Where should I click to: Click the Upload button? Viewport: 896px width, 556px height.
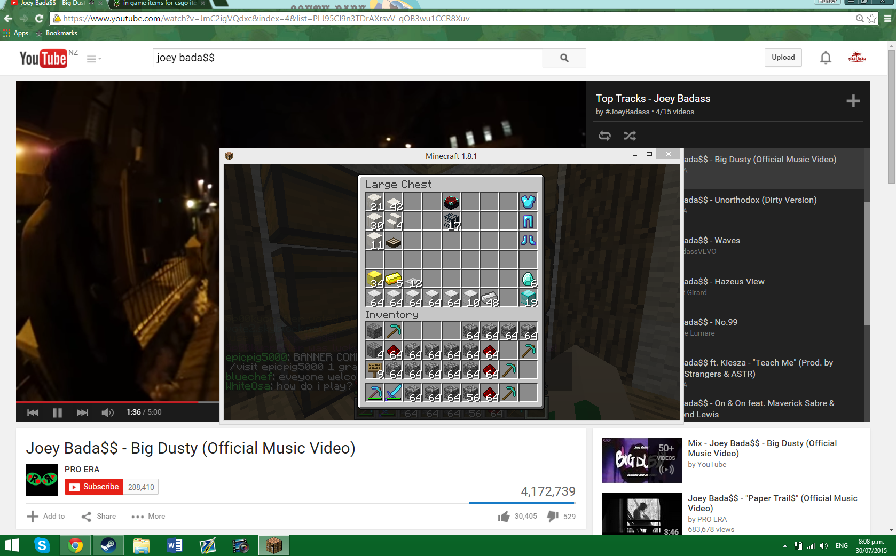(x=783, y=58)
